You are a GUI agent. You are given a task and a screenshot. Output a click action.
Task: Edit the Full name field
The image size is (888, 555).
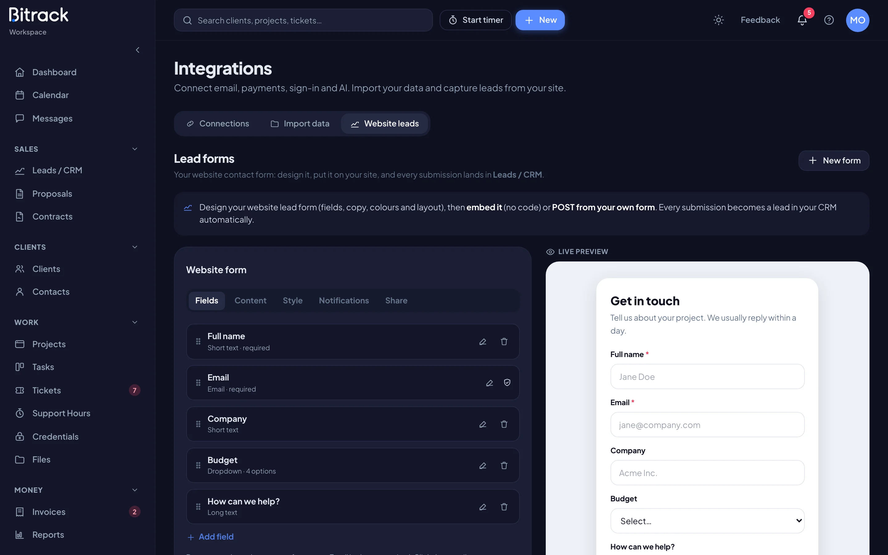[483, 341]
